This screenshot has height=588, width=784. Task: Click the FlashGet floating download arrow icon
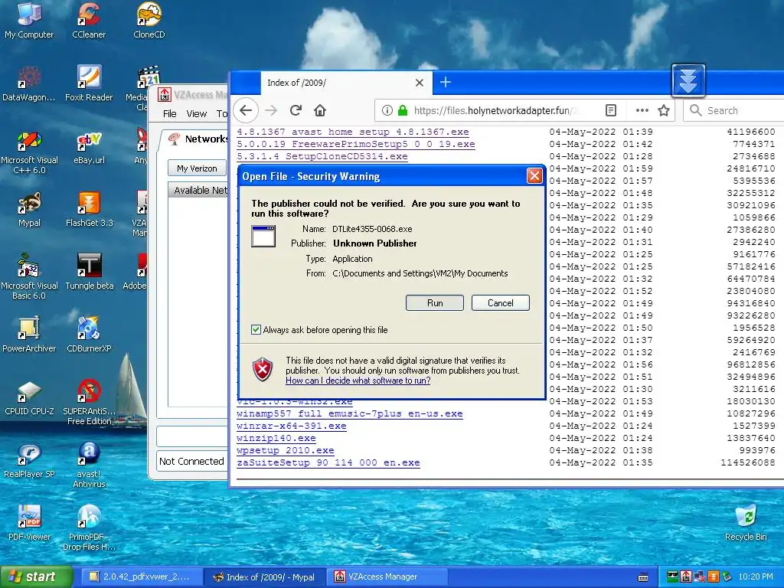click(688, 80)
